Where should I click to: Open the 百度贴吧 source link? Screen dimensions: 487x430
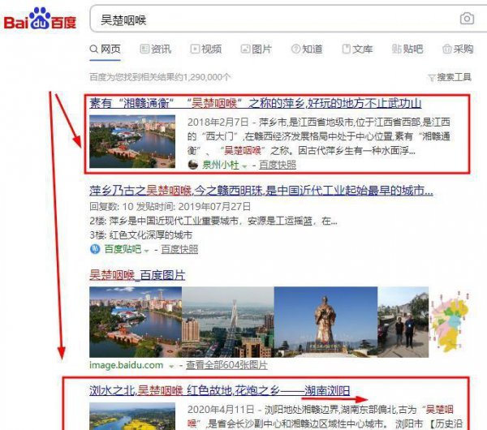coord(123,249)
